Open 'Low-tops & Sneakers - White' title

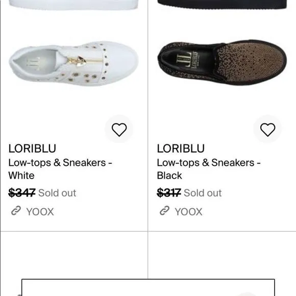click(x=60, y=169)
